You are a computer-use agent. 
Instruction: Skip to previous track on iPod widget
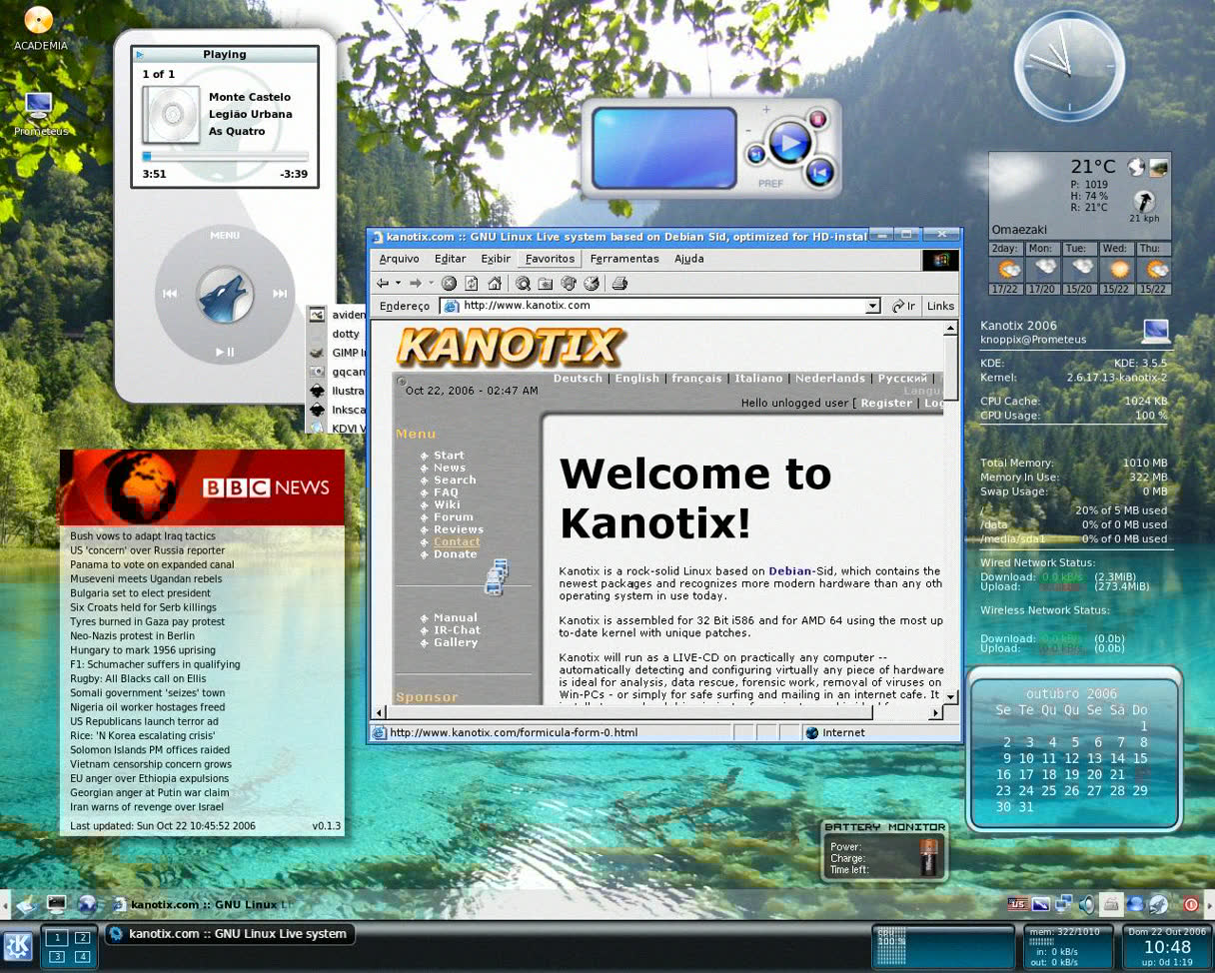(x=170, y=294)
